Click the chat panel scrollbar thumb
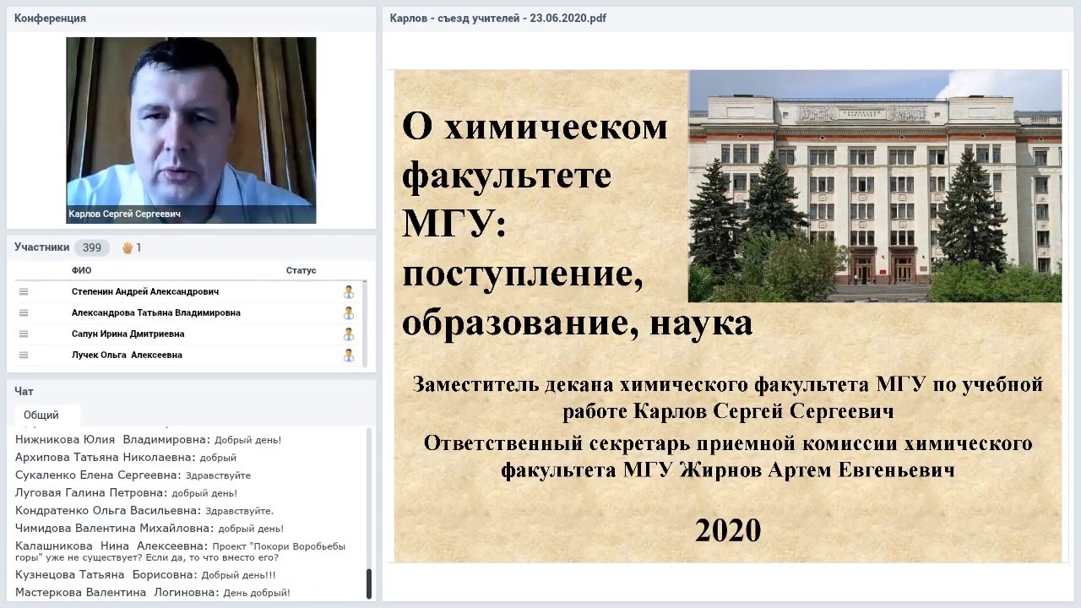This screenshot has height=608, width=1081. pyautogui.click(x=368, y=584)
